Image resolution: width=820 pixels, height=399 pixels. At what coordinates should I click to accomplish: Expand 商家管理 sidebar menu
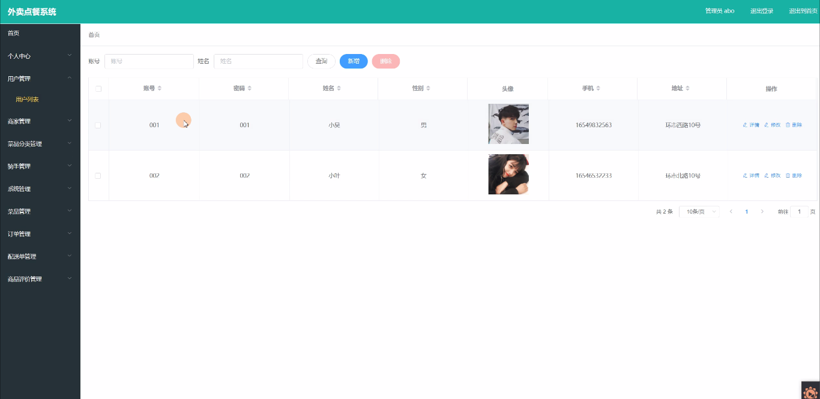pos(40,121)
